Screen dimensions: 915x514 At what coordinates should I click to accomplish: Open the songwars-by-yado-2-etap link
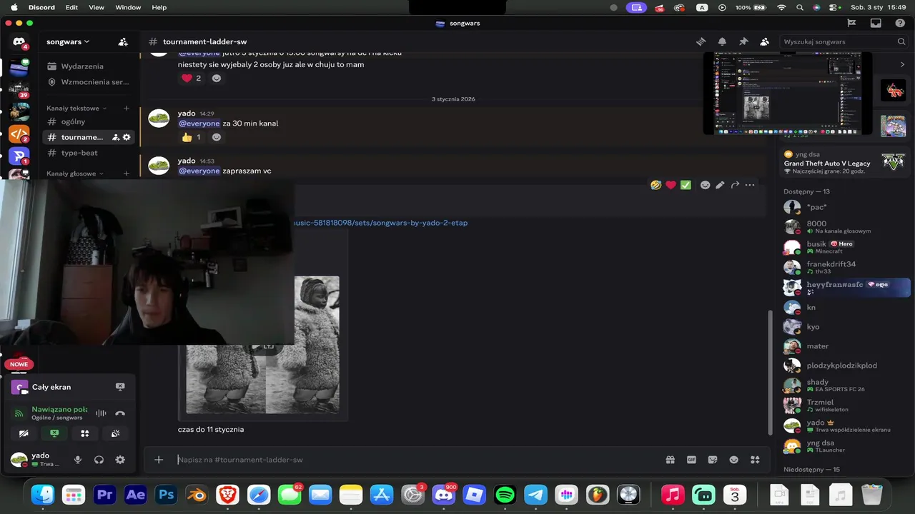click(x=381, y=223)
